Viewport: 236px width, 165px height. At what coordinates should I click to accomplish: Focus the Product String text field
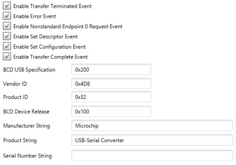pyautogui.click(x=152, y=140)
